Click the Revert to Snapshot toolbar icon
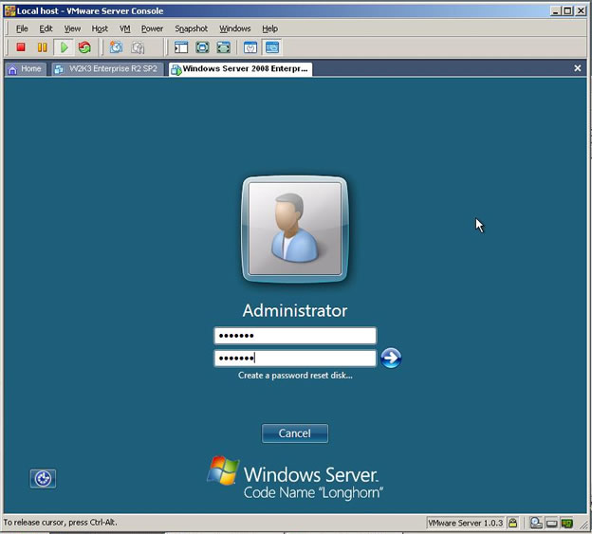This screenshot has width=592, height=534. [139, 47]
